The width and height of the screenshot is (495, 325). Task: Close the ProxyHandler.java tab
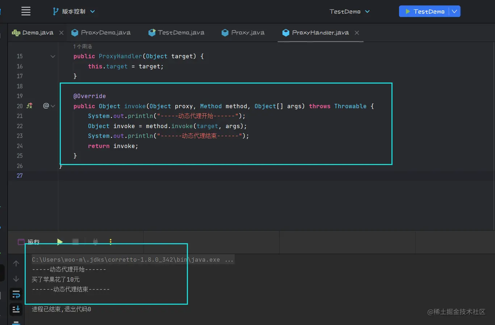[357, 33]
